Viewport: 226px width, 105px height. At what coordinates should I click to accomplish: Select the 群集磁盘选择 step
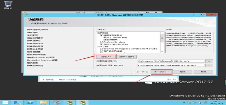point(35,43)
